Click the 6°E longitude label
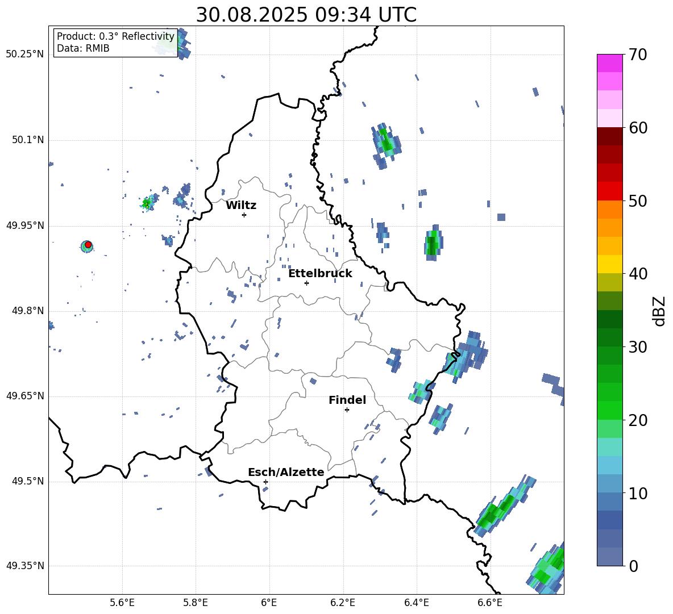Screen dimensions: 673x614 pyautogui.click(x=269, y=603)
